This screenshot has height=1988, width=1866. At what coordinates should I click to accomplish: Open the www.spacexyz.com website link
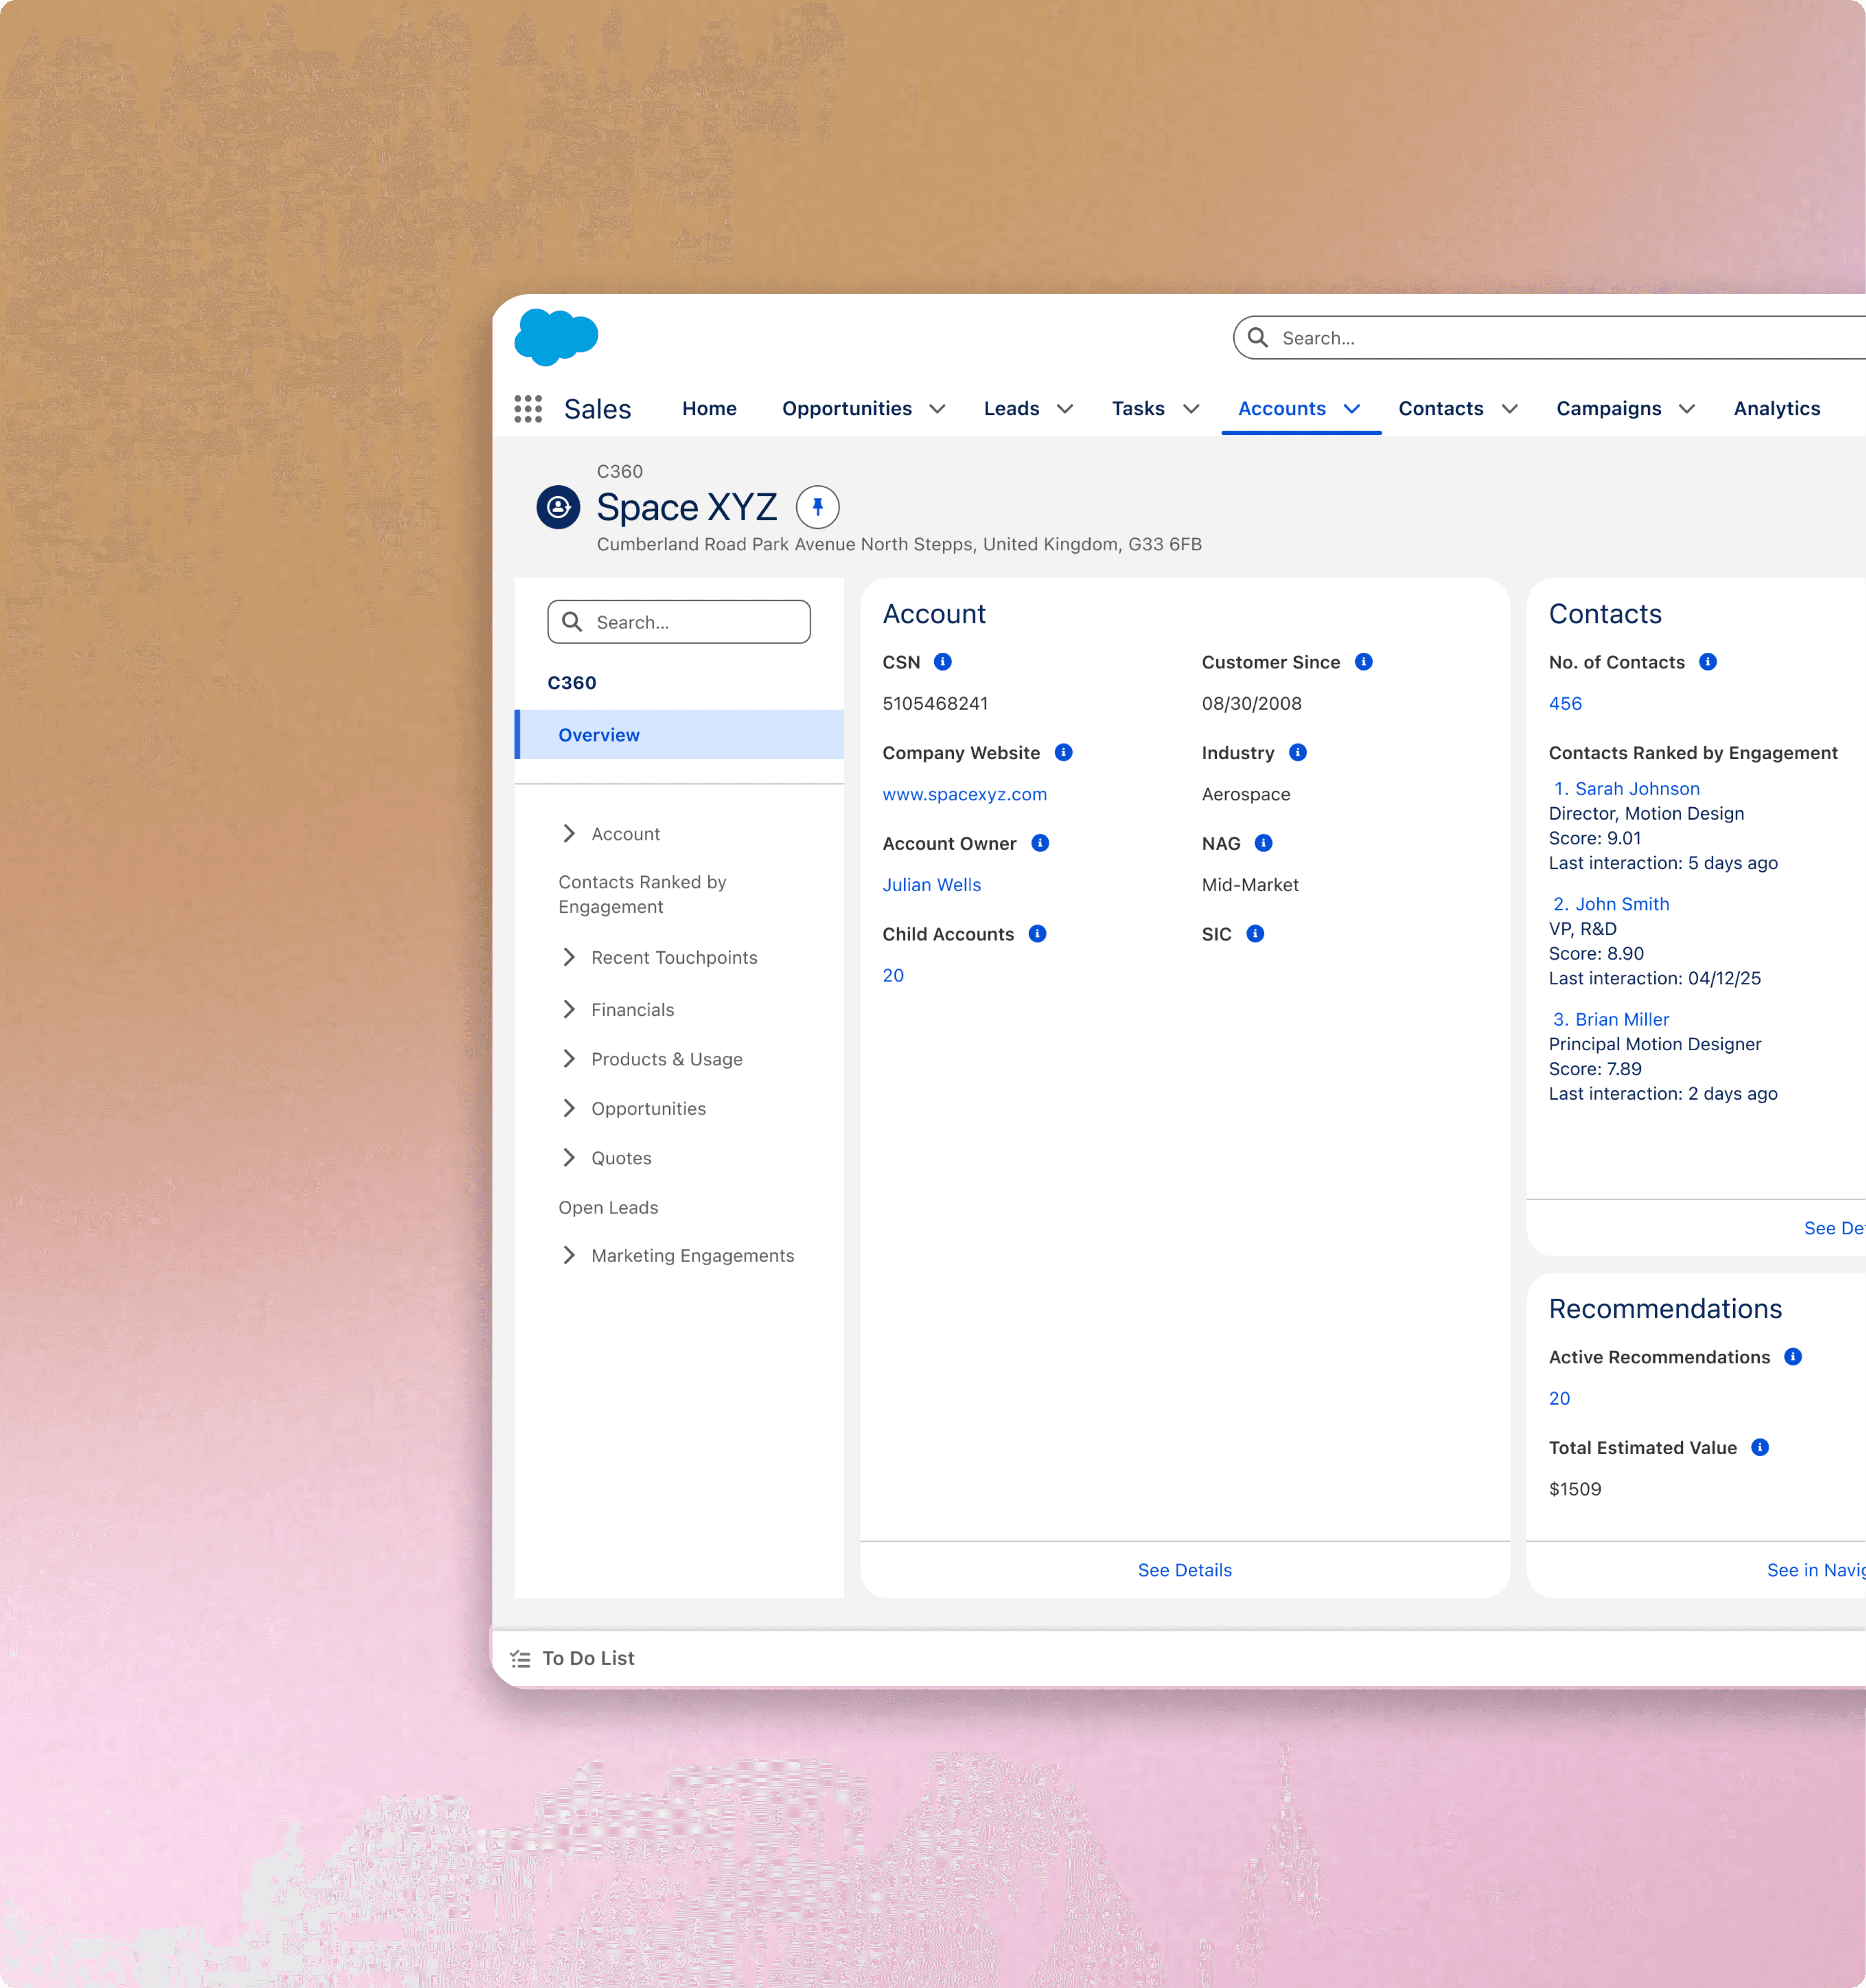pyautogui.click(x=965, y=794)
